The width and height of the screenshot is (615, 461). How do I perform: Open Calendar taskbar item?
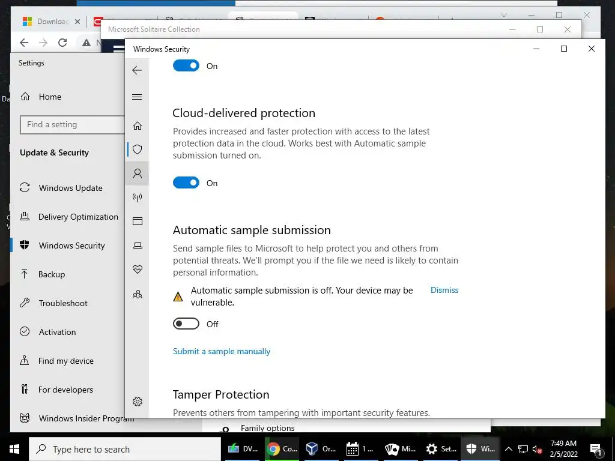[360, 449]
